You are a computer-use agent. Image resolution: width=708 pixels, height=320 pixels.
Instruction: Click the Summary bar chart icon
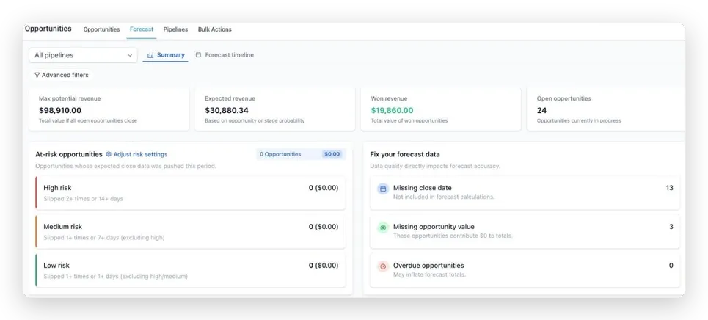click(151, 55)
